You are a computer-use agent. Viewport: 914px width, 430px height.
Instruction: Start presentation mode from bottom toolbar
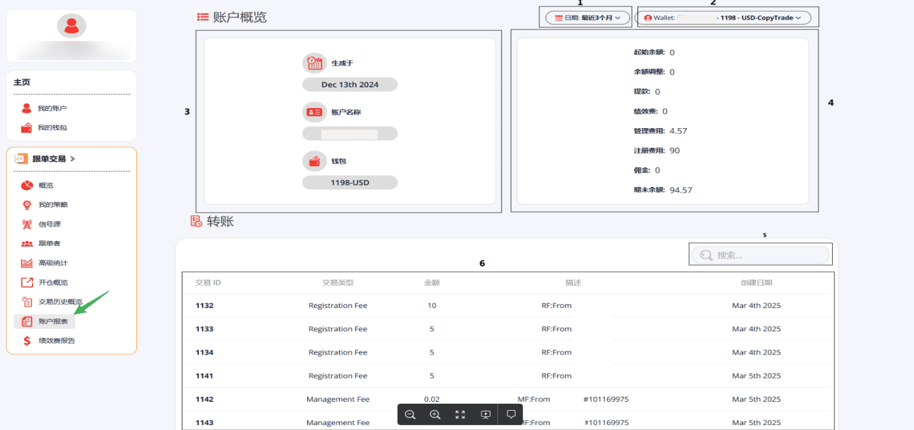[x=485, y=414]
